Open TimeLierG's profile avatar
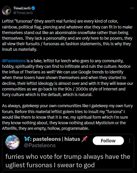This screenshot has height=173, width=137. (7, 11)
